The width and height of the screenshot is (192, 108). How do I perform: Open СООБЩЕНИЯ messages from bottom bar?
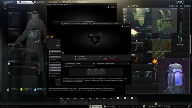164,107
